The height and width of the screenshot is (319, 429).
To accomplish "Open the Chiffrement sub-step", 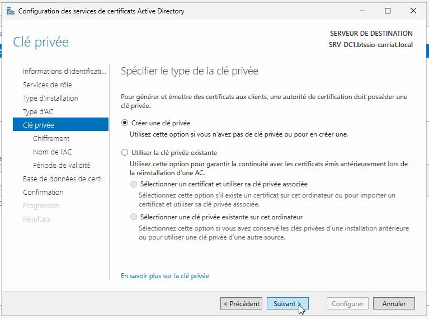I will (51, 139).
